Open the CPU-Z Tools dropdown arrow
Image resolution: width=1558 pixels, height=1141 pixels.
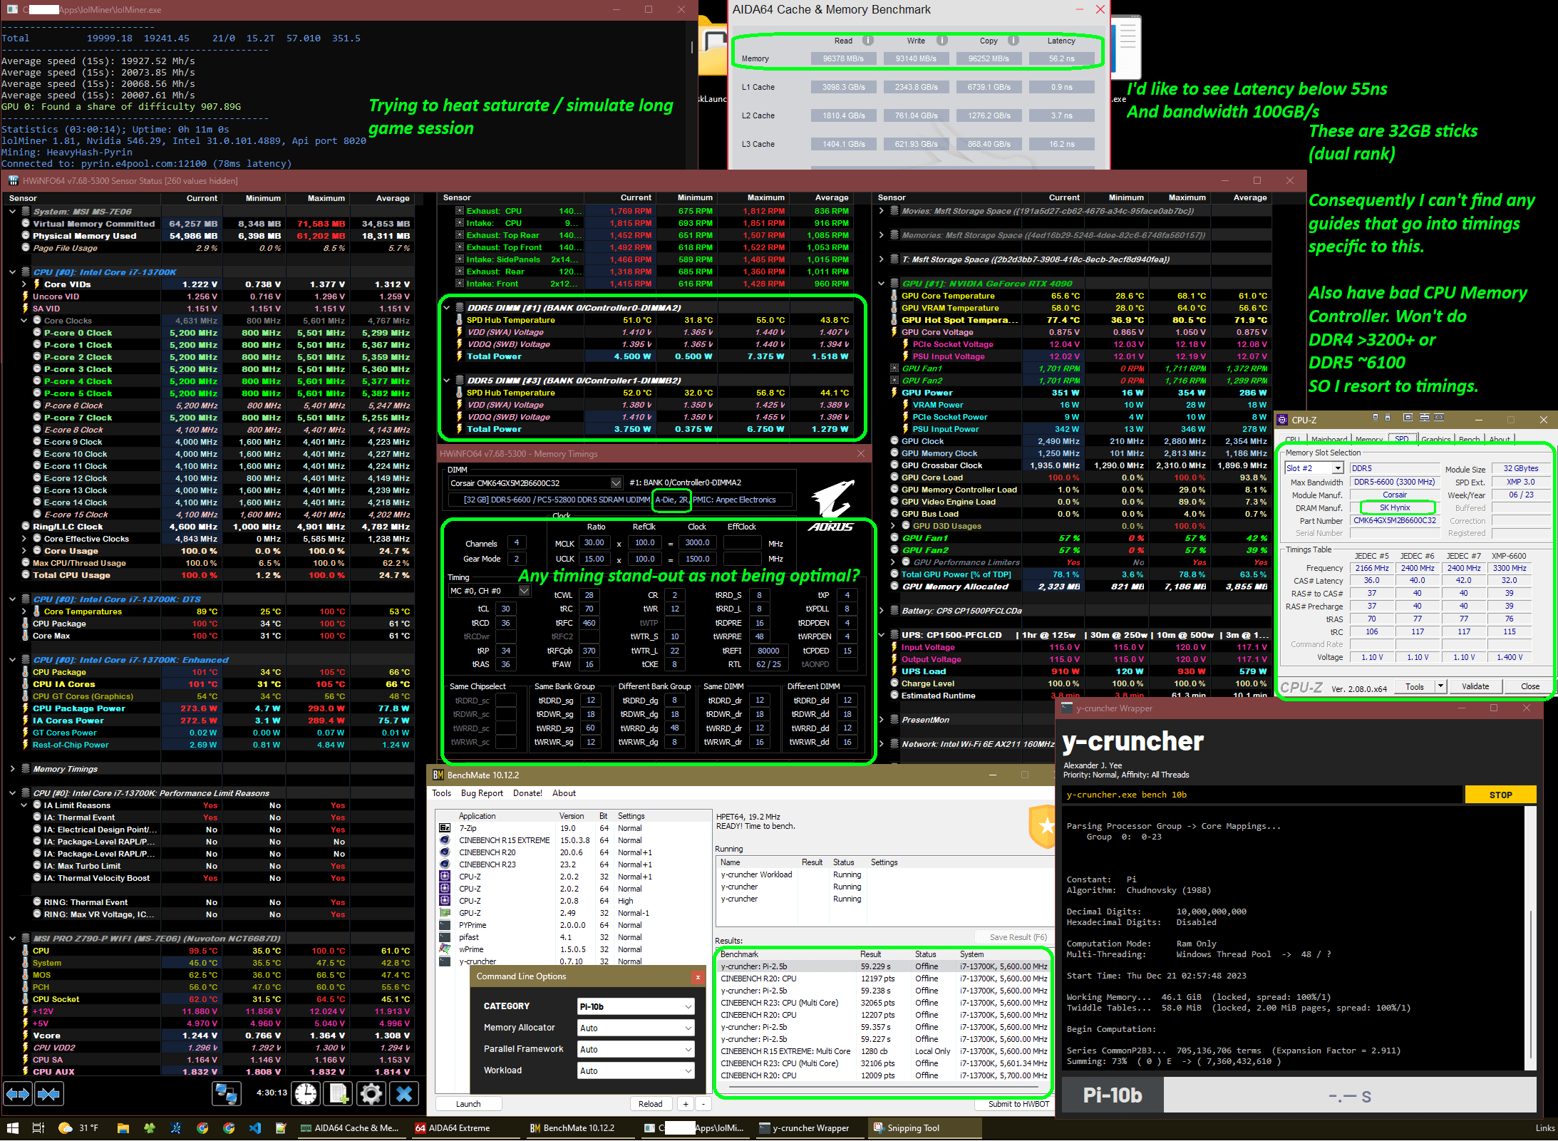[x=1440, y=686]
